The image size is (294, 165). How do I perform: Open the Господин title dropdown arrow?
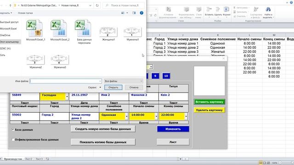[67, 97]
